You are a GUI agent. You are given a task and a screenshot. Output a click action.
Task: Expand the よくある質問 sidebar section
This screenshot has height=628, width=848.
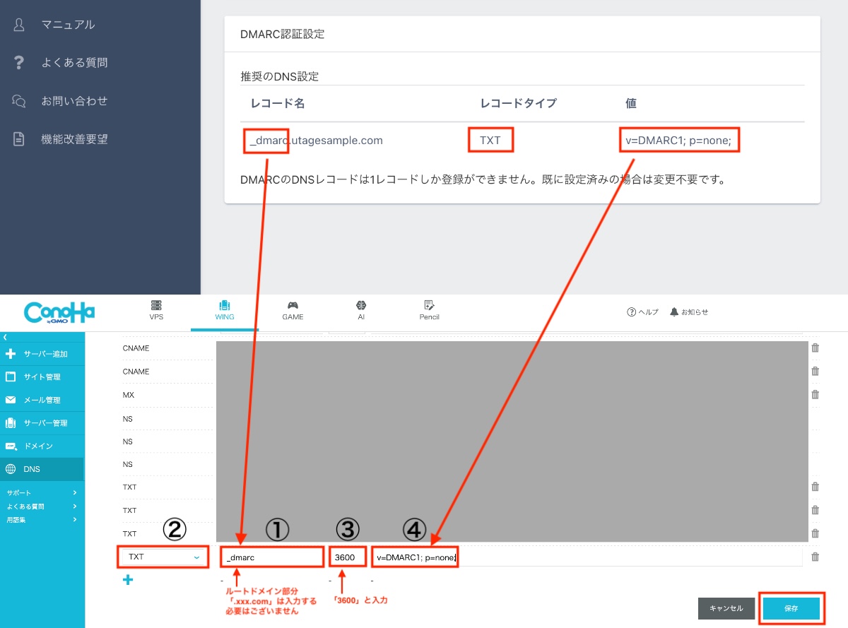[x=42, y=506]
